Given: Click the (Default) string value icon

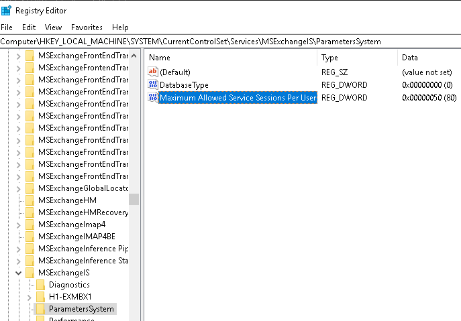Looking at the screenshot, I should tap(153, 72).
